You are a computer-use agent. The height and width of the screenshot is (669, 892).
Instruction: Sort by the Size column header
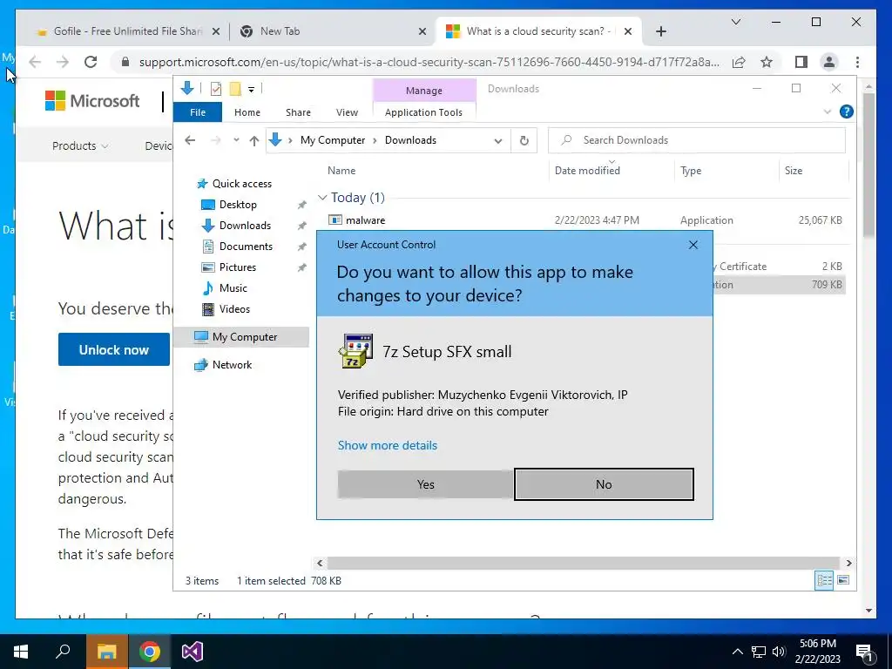(794, 171)
